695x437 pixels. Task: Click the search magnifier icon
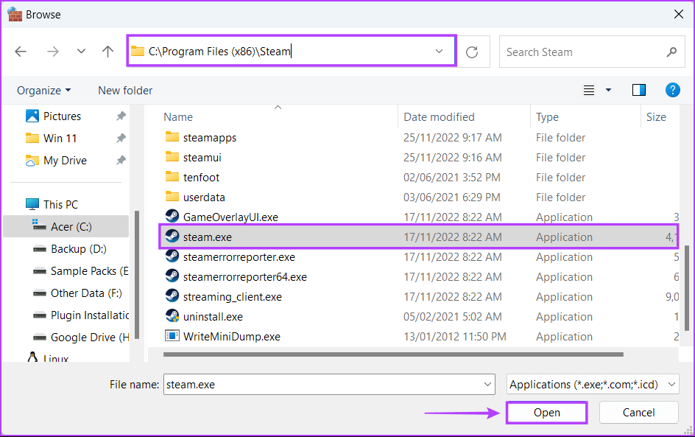click(672, 52)
